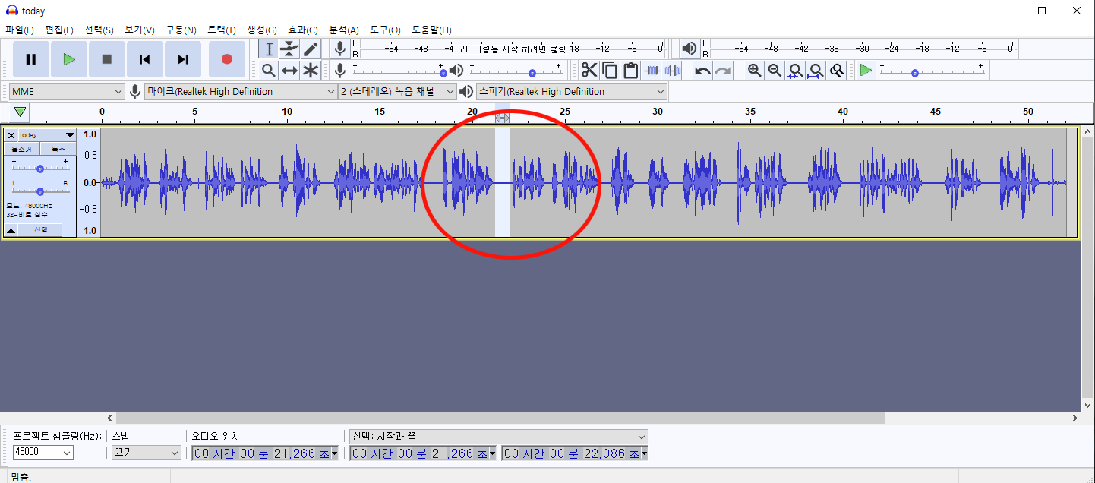Play at speed with the small green play icon
Image resolution: width=1095 pixels, height=483 pixels.
point(866,71)
